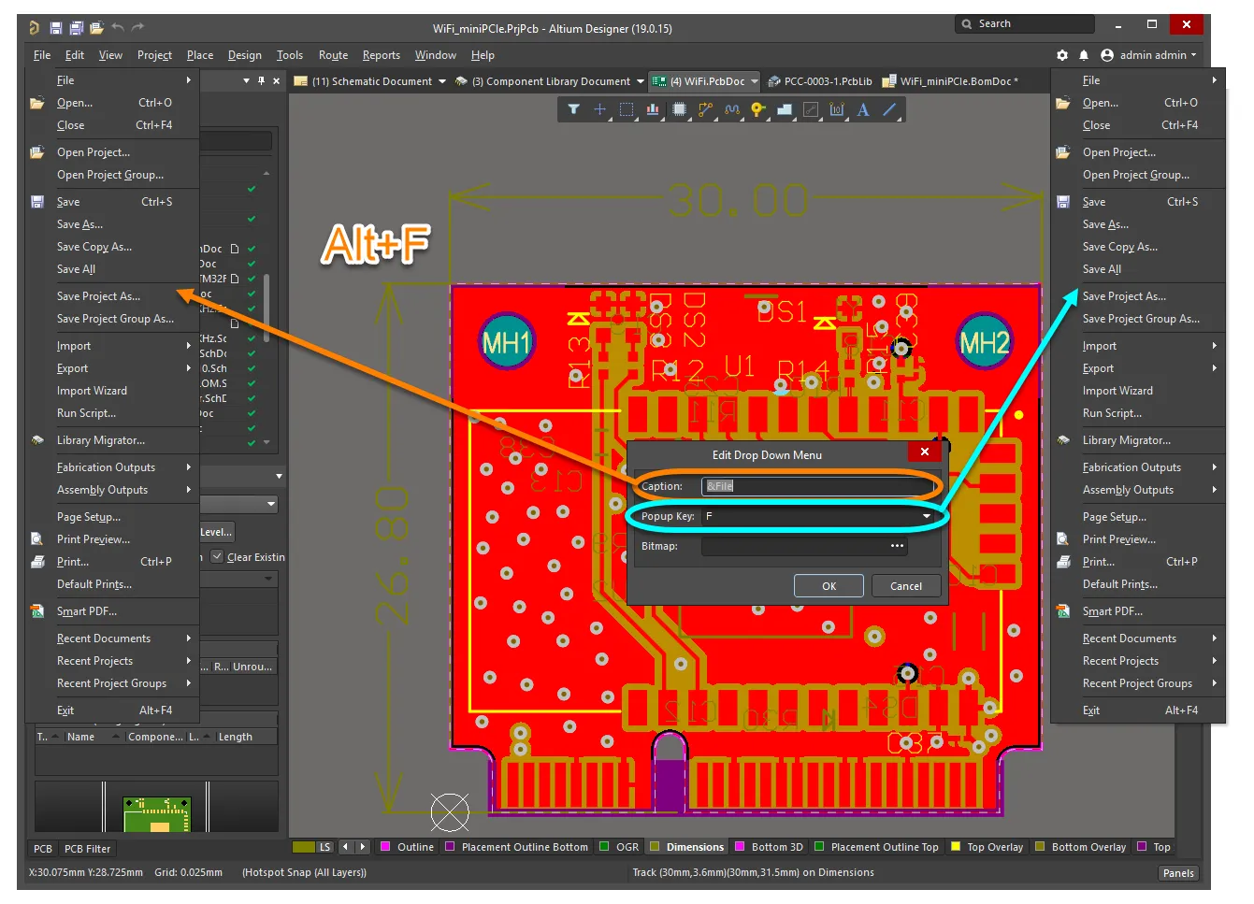This screenshot has width=1254, height=904.
Task: Toggle green check on the TM32F row
Action: (x=252, y=279)
